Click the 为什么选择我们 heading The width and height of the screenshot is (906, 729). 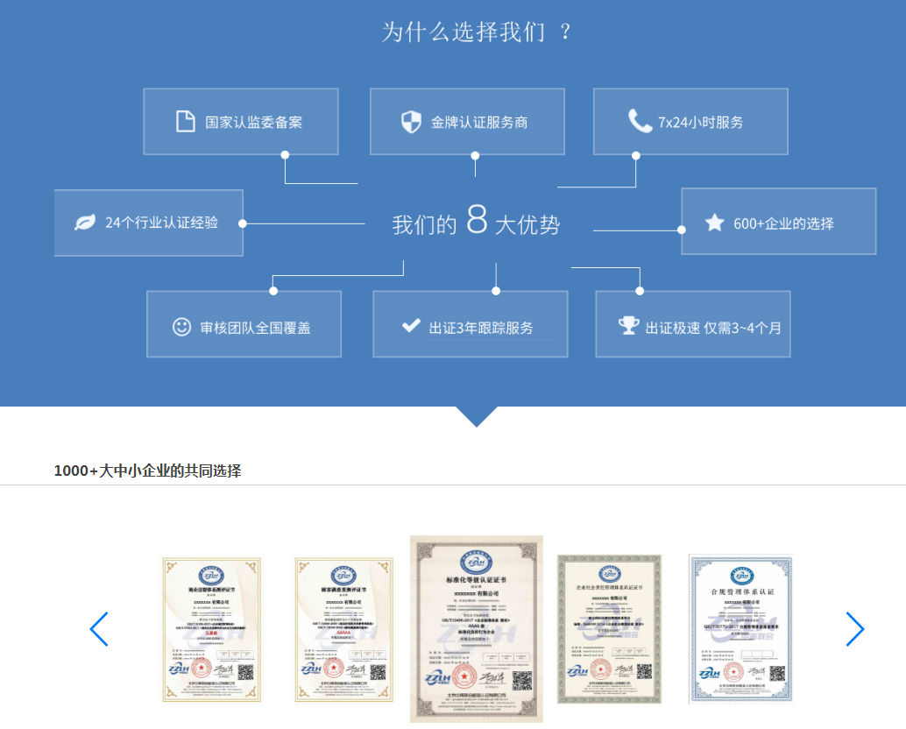pos(477,32)
